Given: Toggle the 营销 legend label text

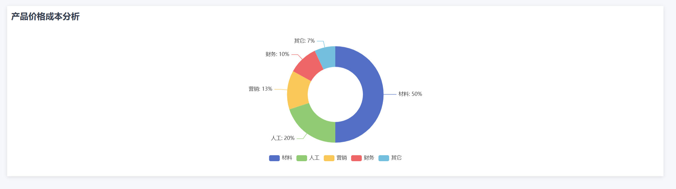Looking at the screenshot, I should point(342,158).
